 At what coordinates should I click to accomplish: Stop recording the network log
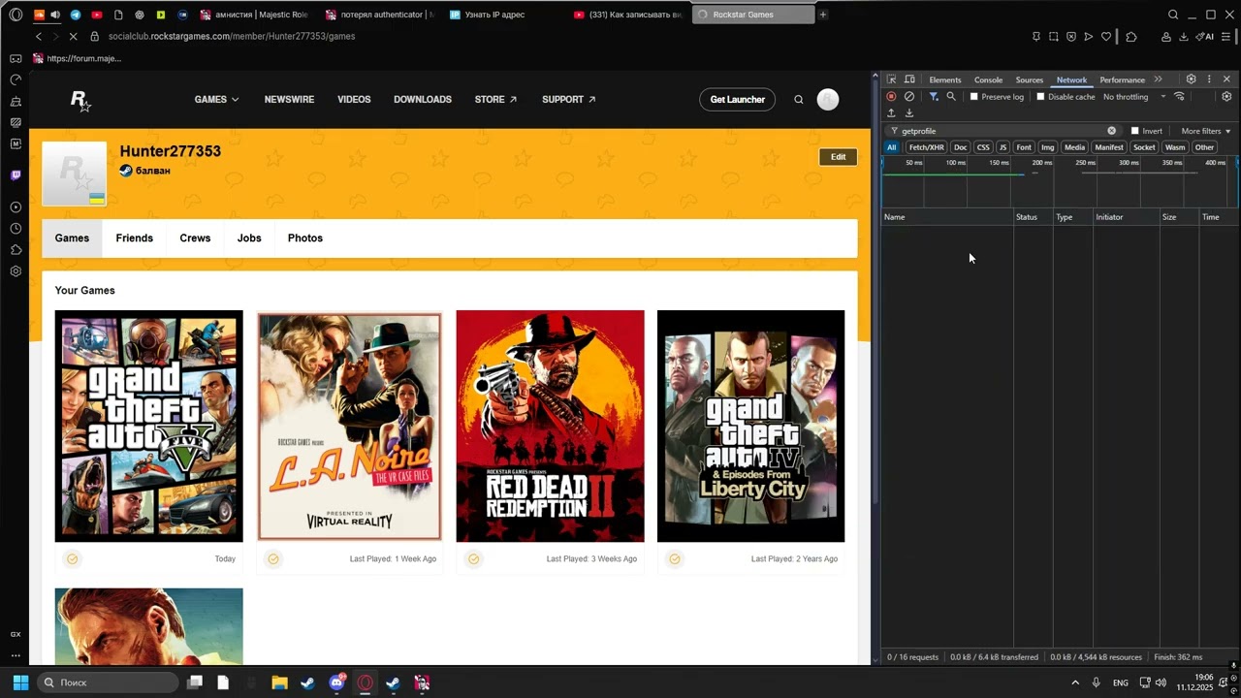click(x=891, y=97)
